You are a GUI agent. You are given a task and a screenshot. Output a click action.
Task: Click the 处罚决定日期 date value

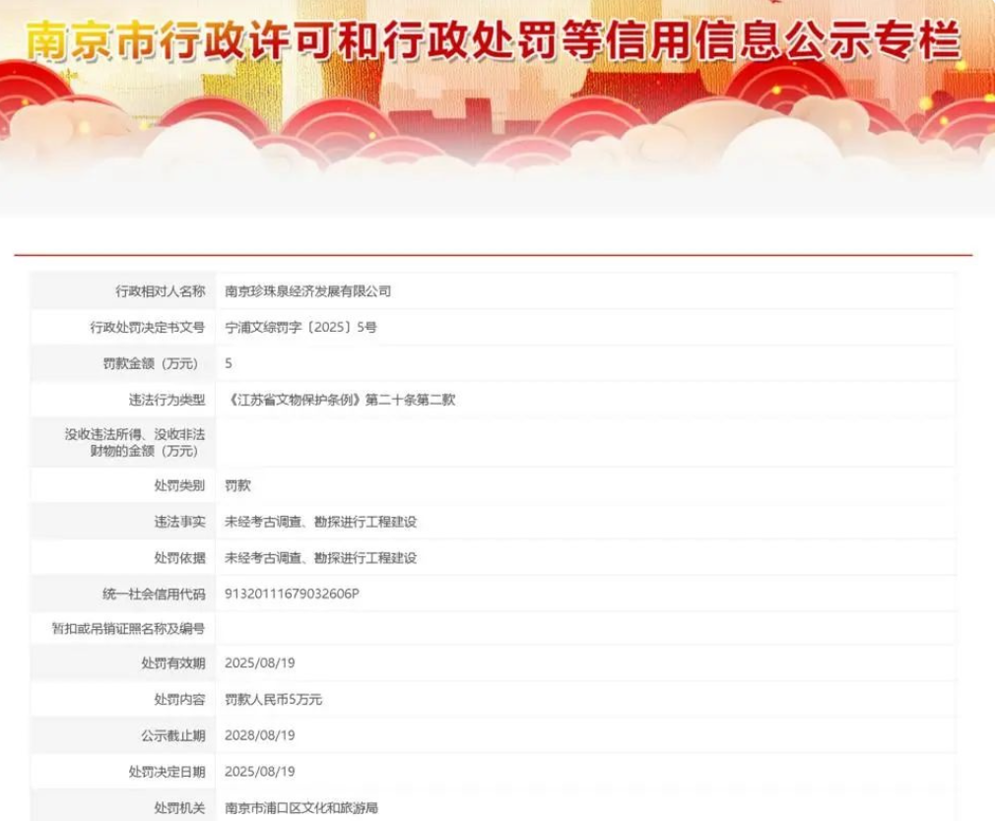260,772
